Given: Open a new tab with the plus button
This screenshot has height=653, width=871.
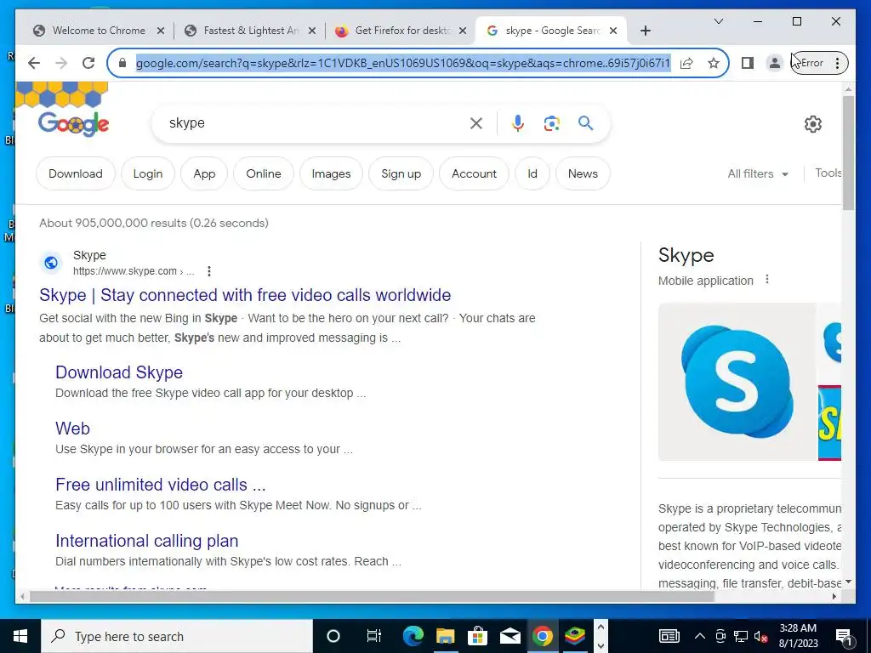Looking at the screenshot, I should tap(645, 31).
